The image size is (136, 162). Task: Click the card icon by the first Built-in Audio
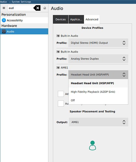tap(58, 36)
